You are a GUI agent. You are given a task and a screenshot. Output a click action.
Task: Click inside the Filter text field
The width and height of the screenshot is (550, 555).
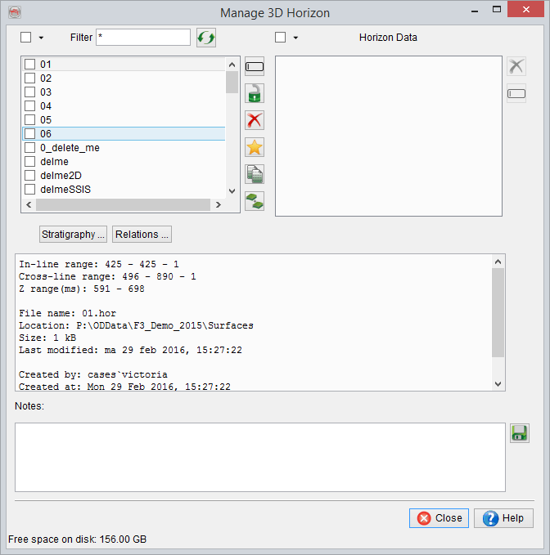tap(142, 38)
